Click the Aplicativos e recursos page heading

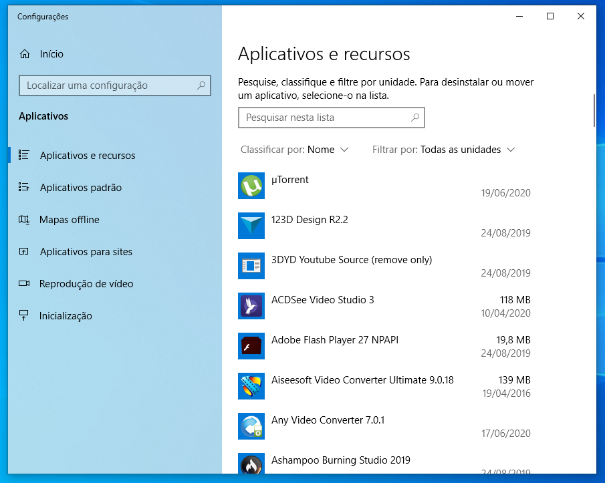[x=324, y=54]
